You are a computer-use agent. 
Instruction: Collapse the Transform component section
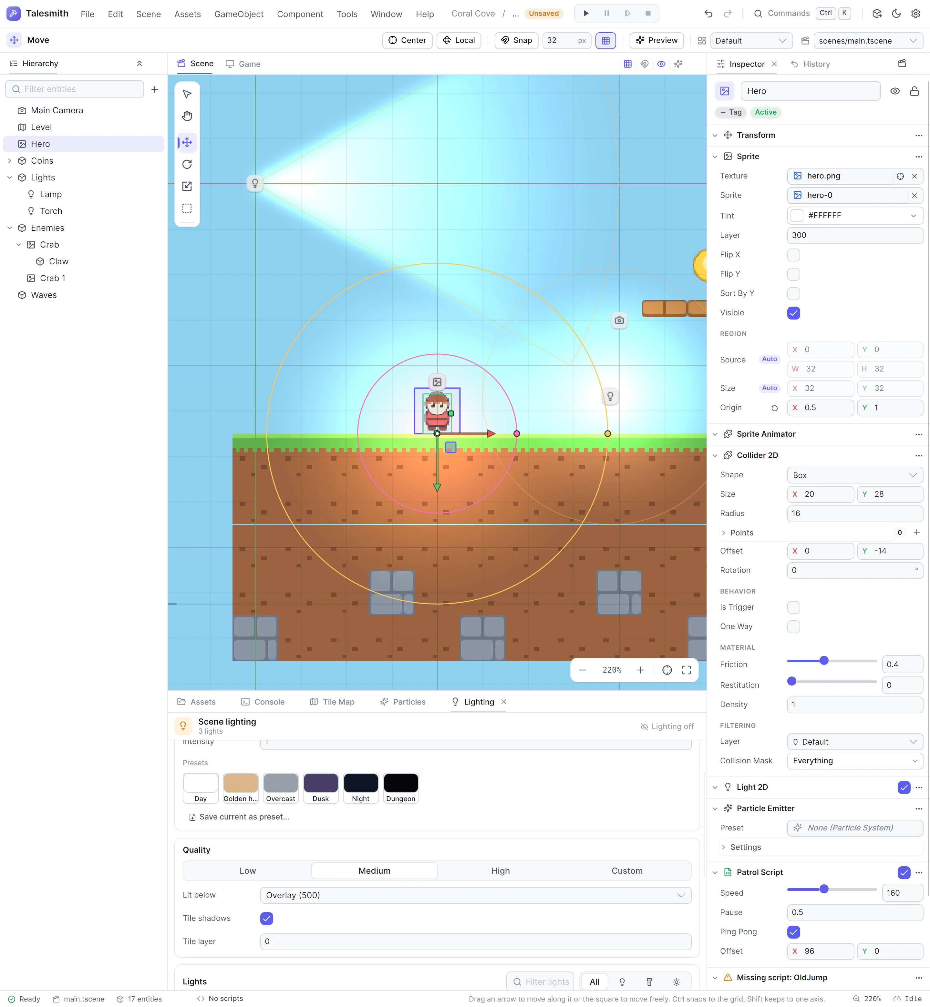(x=715, y=135)
